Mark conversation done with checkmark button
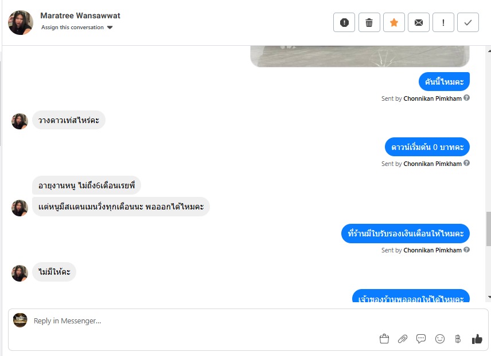The width and height of the screenshot is (491, 356). [468, 22]
